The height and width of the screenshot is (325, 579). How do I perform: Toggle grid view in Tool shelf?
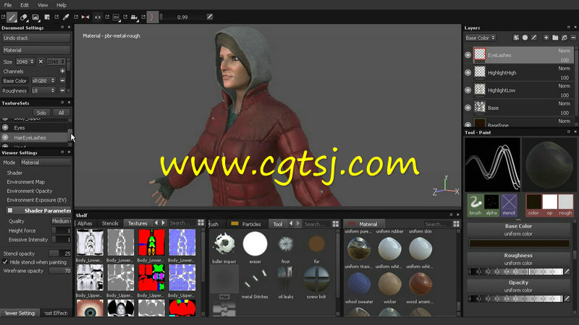(335, 224)
